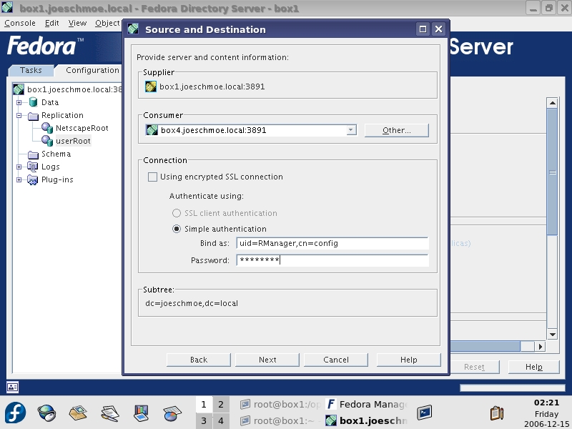Click the Plug-ins folder icon

[x=33, y=179]
